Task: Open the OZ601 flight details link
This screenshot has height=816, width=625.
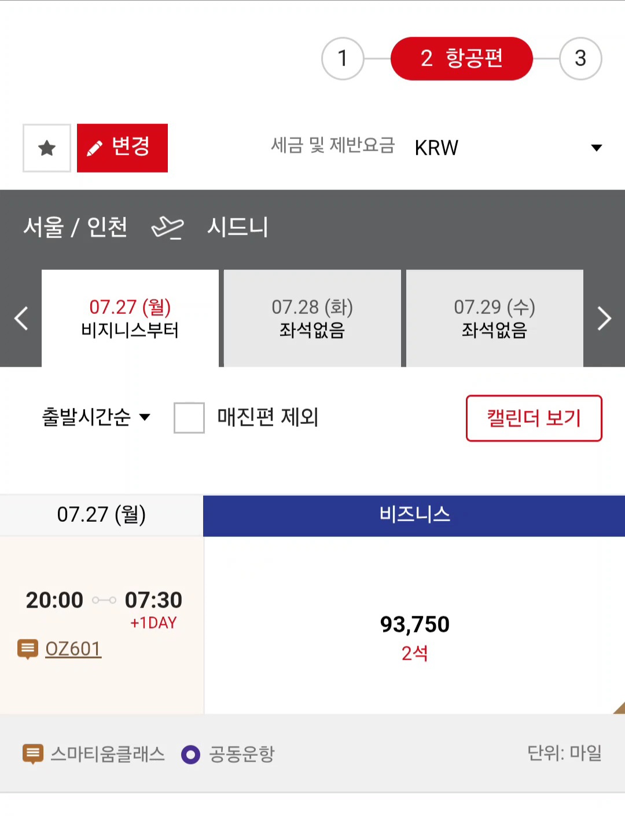Action: (73, 649)
